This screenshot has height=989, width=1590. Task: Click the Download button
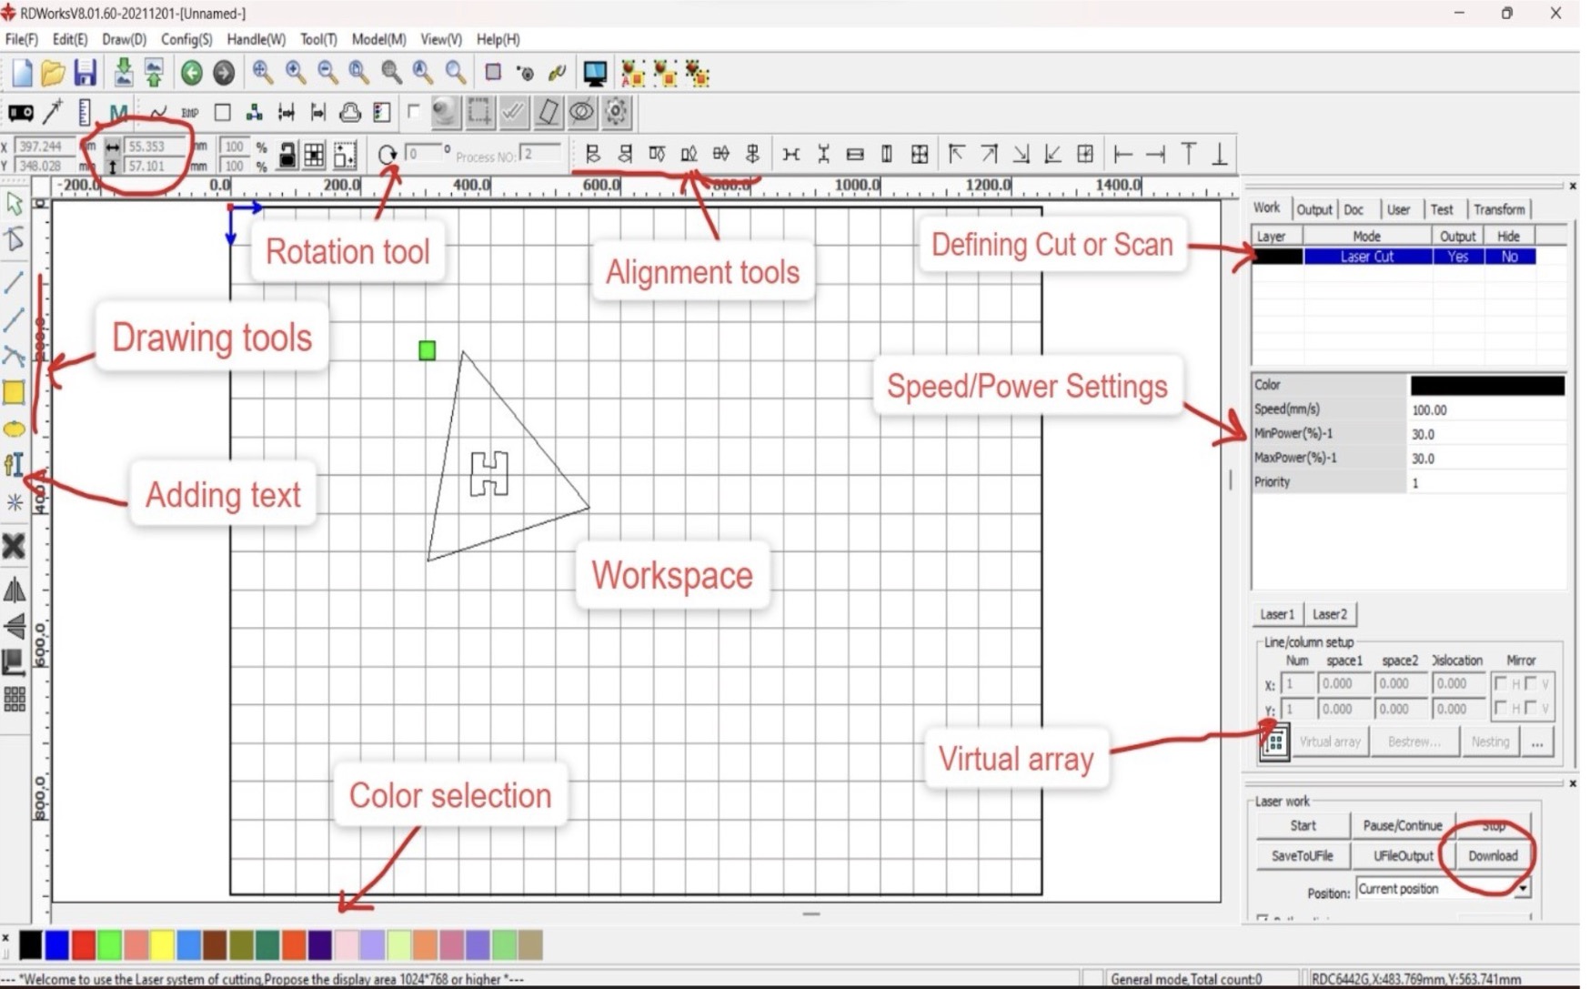point(1493,855)
